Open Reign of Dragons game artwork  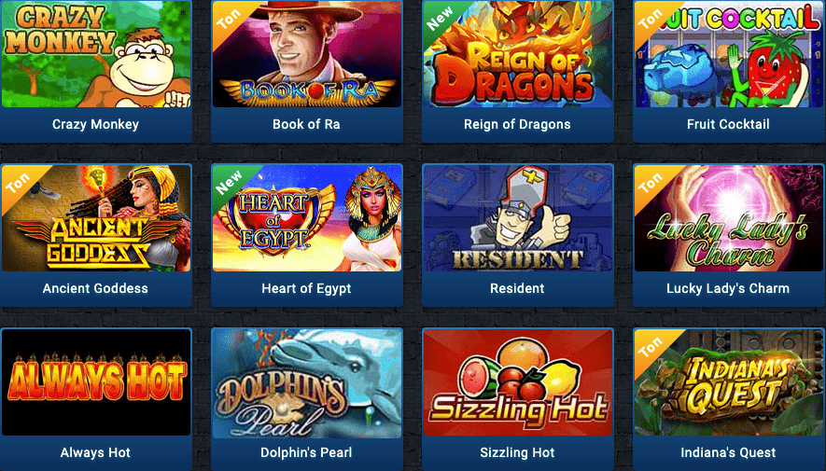pyautogui.click(x=518, y=54)
